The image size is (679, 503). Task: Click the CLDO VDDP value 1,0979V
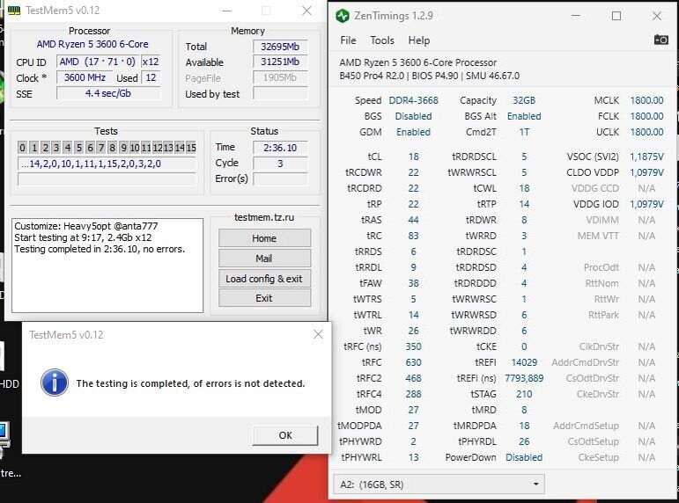646,172
